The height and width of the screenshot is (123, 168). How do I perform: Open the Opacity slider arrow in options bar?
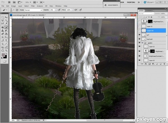56,10
